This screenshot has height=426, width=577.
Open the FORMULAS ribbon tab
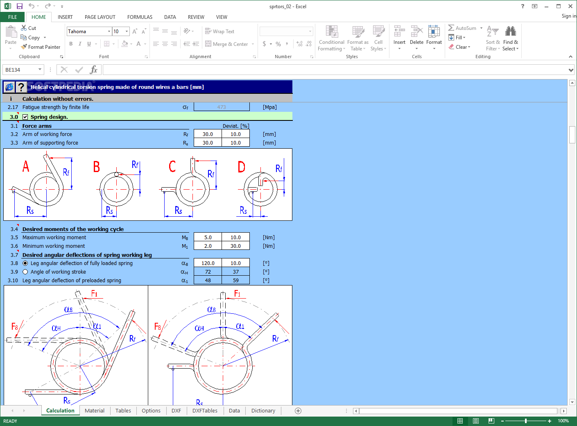coord(140,17)
